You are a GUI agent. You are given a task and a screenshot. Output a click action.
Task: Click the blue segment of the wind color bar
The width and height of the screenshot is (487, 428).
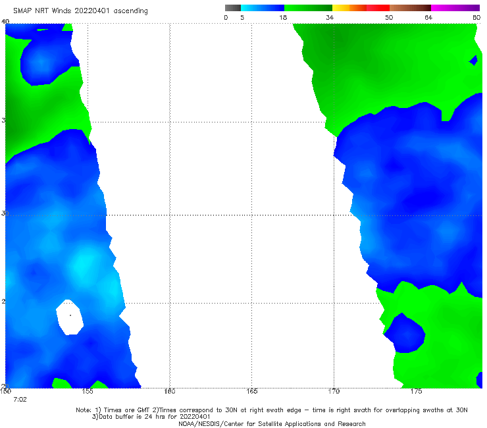[263, 8]
